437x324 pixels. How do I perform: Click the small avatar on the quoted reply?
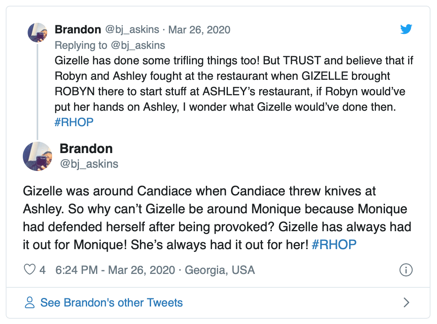(37, 33)
